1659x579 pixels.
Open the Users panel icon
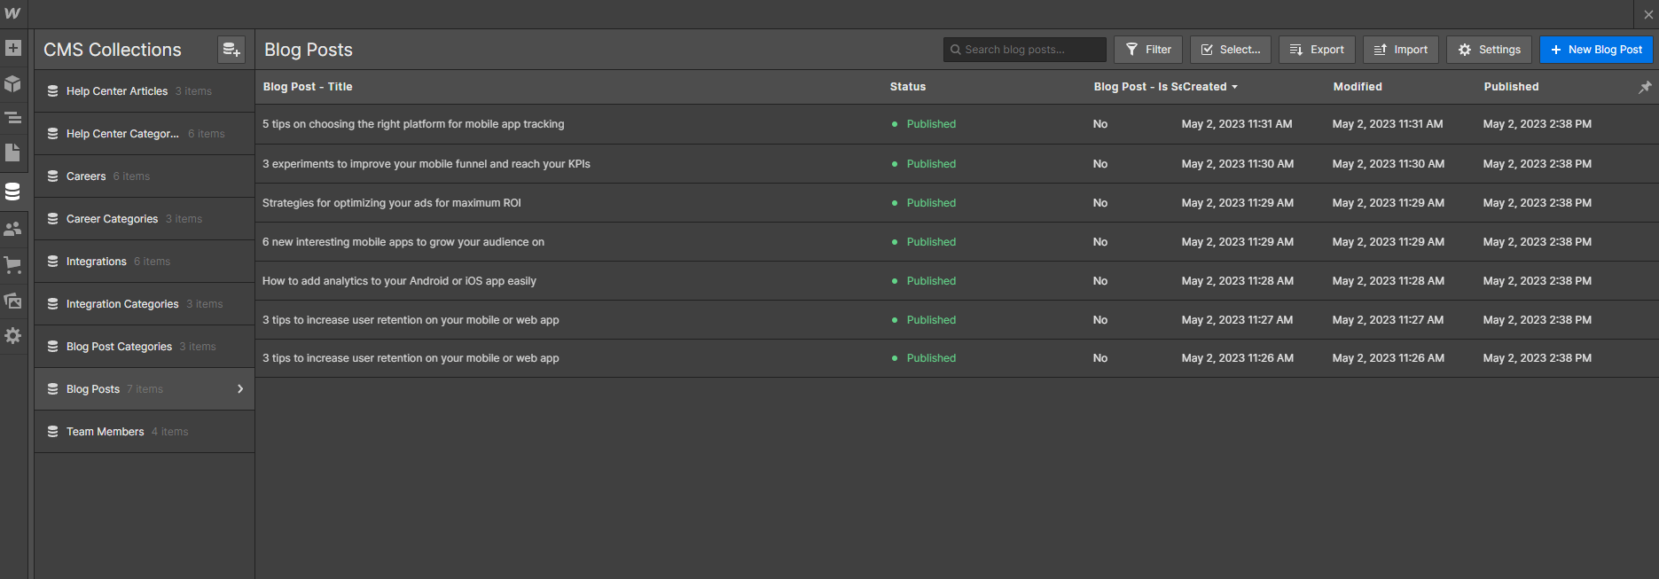click(x=13, y=229)
